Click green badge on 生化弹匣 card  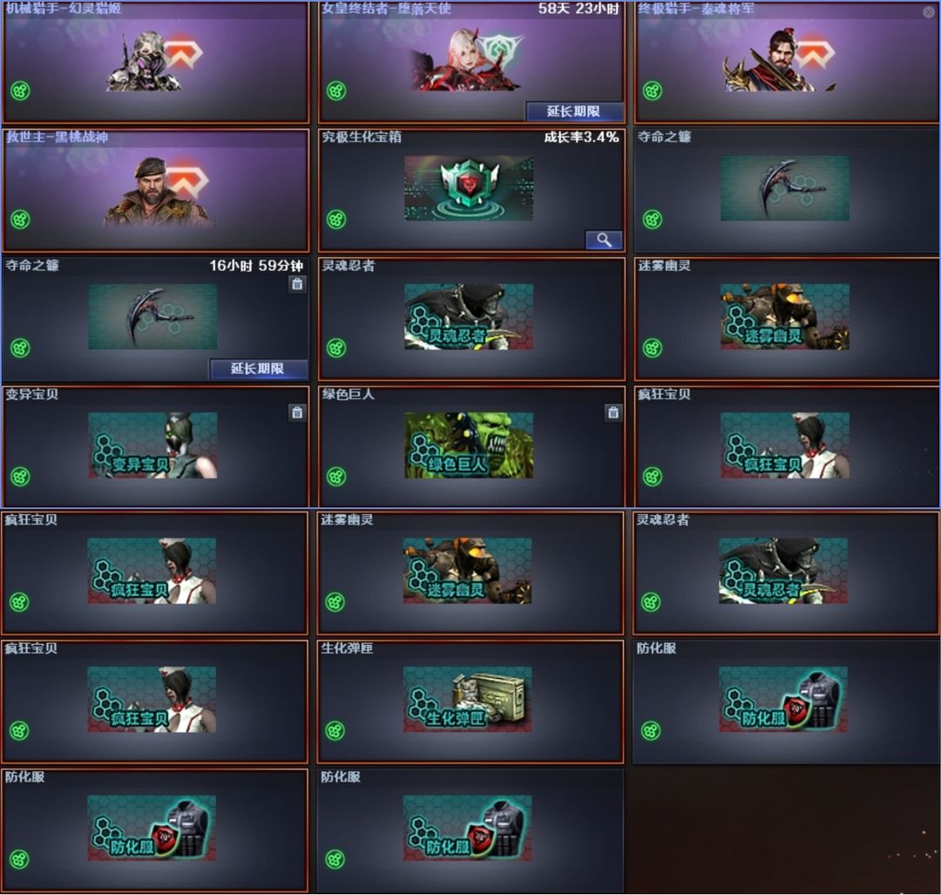[335, 730]
